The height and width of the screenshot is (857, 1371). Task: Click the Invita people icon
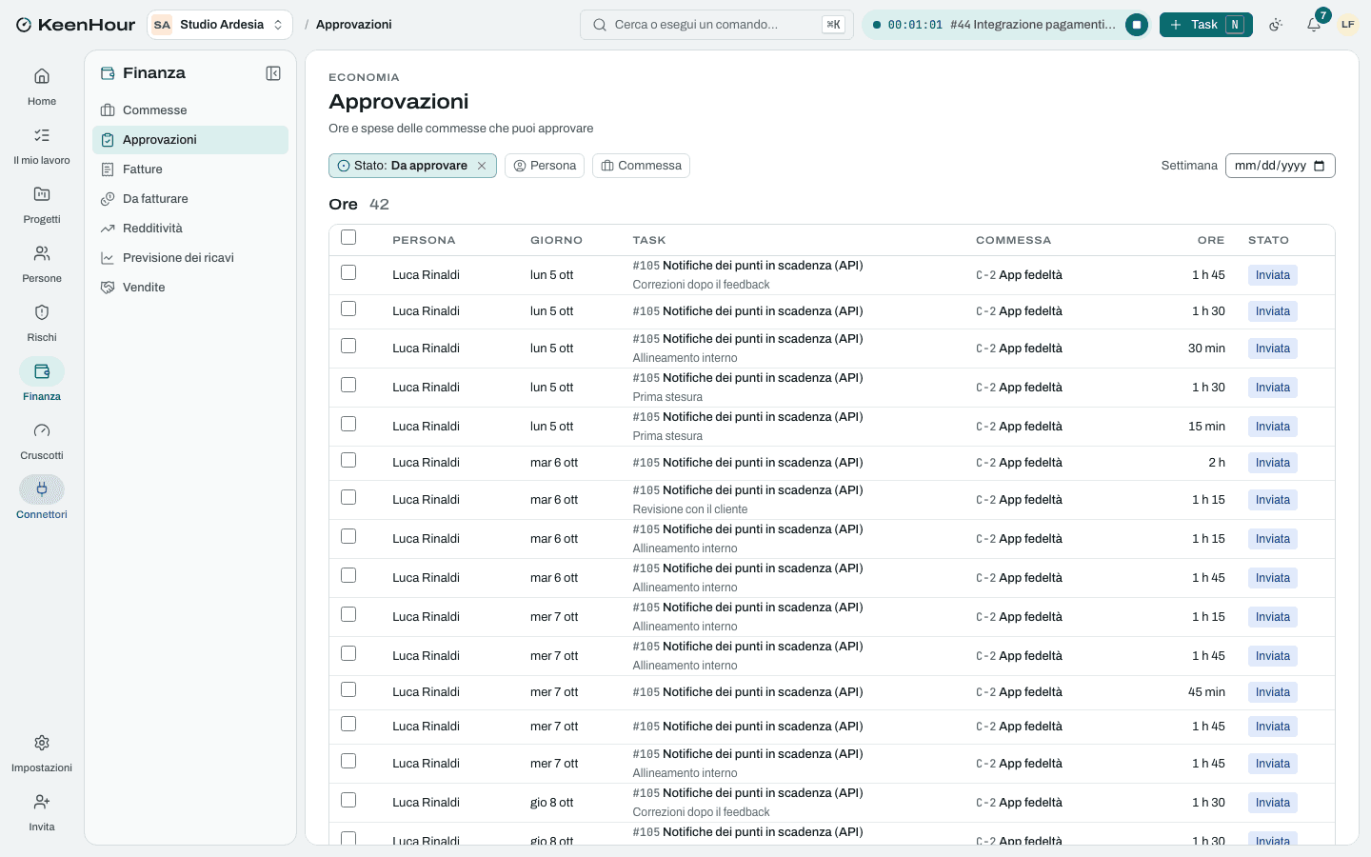[42, 802]
